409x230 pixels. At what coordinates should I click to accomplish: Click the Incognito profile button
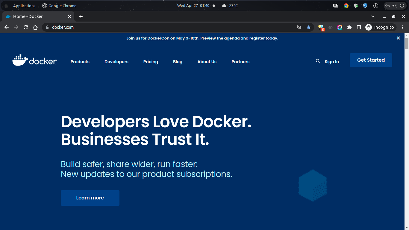pos(381,27)
